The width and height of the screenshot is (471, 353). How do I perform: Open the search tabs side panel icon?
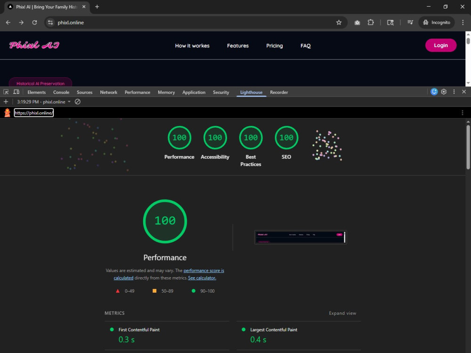click(390, 23)
